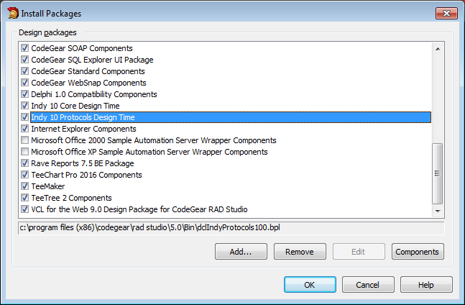Image resolution: width=465 pixels, height=305 pixels.
Task: Toggle TeeTree 2 Components checkbox
Action: click(25, 198)
